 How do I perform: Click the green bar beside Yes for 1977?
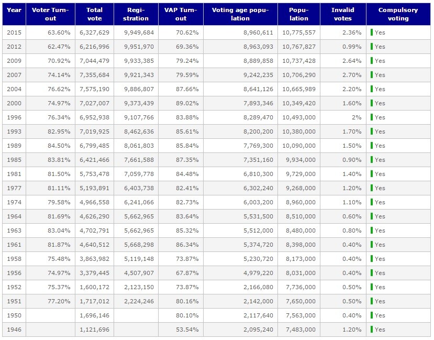[372, 188]
